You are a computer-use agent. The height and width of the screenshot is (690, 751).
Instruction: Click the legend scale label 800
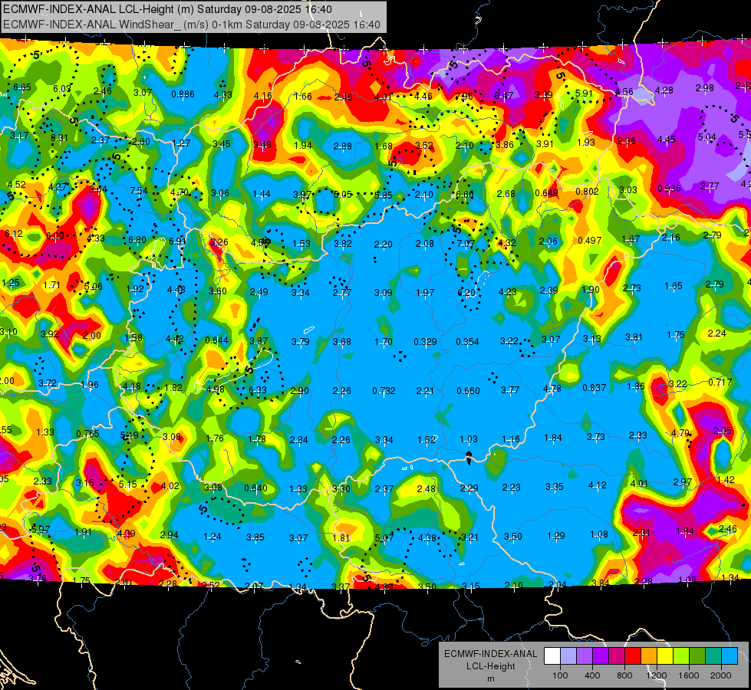[x=624, y=675]
